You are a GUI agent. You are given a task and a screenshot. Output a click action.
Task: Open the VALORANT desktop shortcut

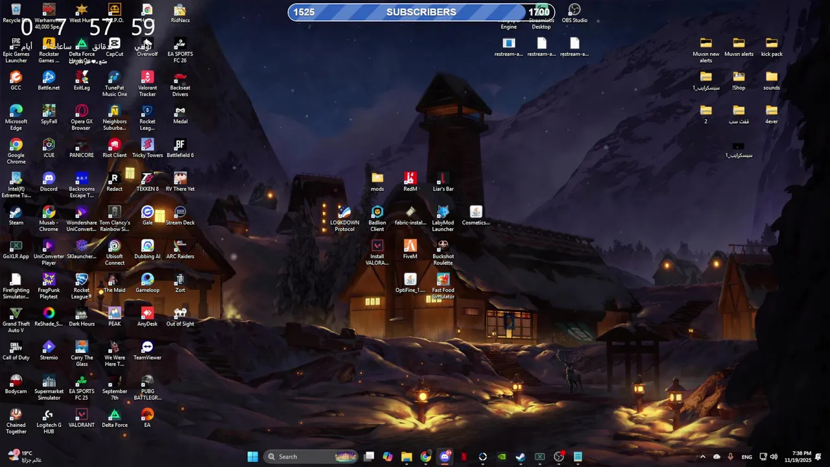tap(82, 418)
